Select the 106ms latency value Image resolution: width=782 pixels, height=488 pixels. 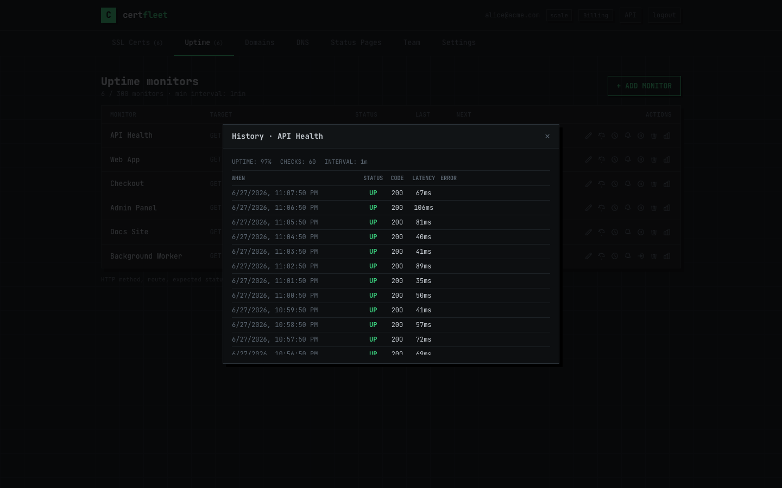click(424, 208)
